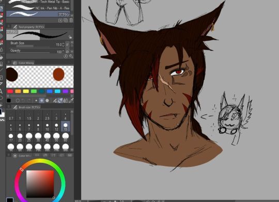Reset tool properties with the circular reset icon
Screen dimensions: 279x202
66,56
